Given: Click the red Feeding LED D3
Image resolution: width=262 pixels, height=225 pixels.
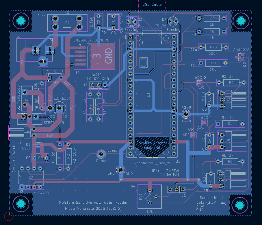Looking at the screenshot, I should coord(131,22).
